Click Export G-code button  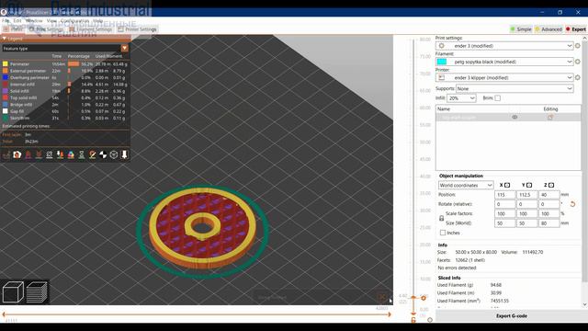click(512, 316)
